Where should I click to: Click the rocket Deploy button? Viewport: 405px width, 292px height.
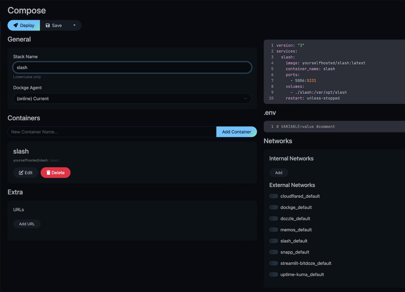pos(24,25)
